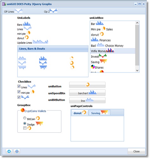Viewport: 150px width, 159px height.
Task: Click the Telegram icon button at bottom
Action: click(9, 151)
